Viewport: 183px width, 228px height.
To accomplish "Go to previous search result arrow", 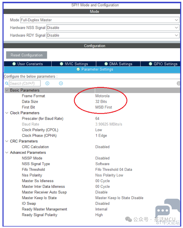I will [x=48, y=83].
